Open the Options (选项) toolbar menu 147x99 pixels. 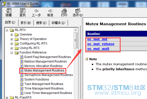78,11
